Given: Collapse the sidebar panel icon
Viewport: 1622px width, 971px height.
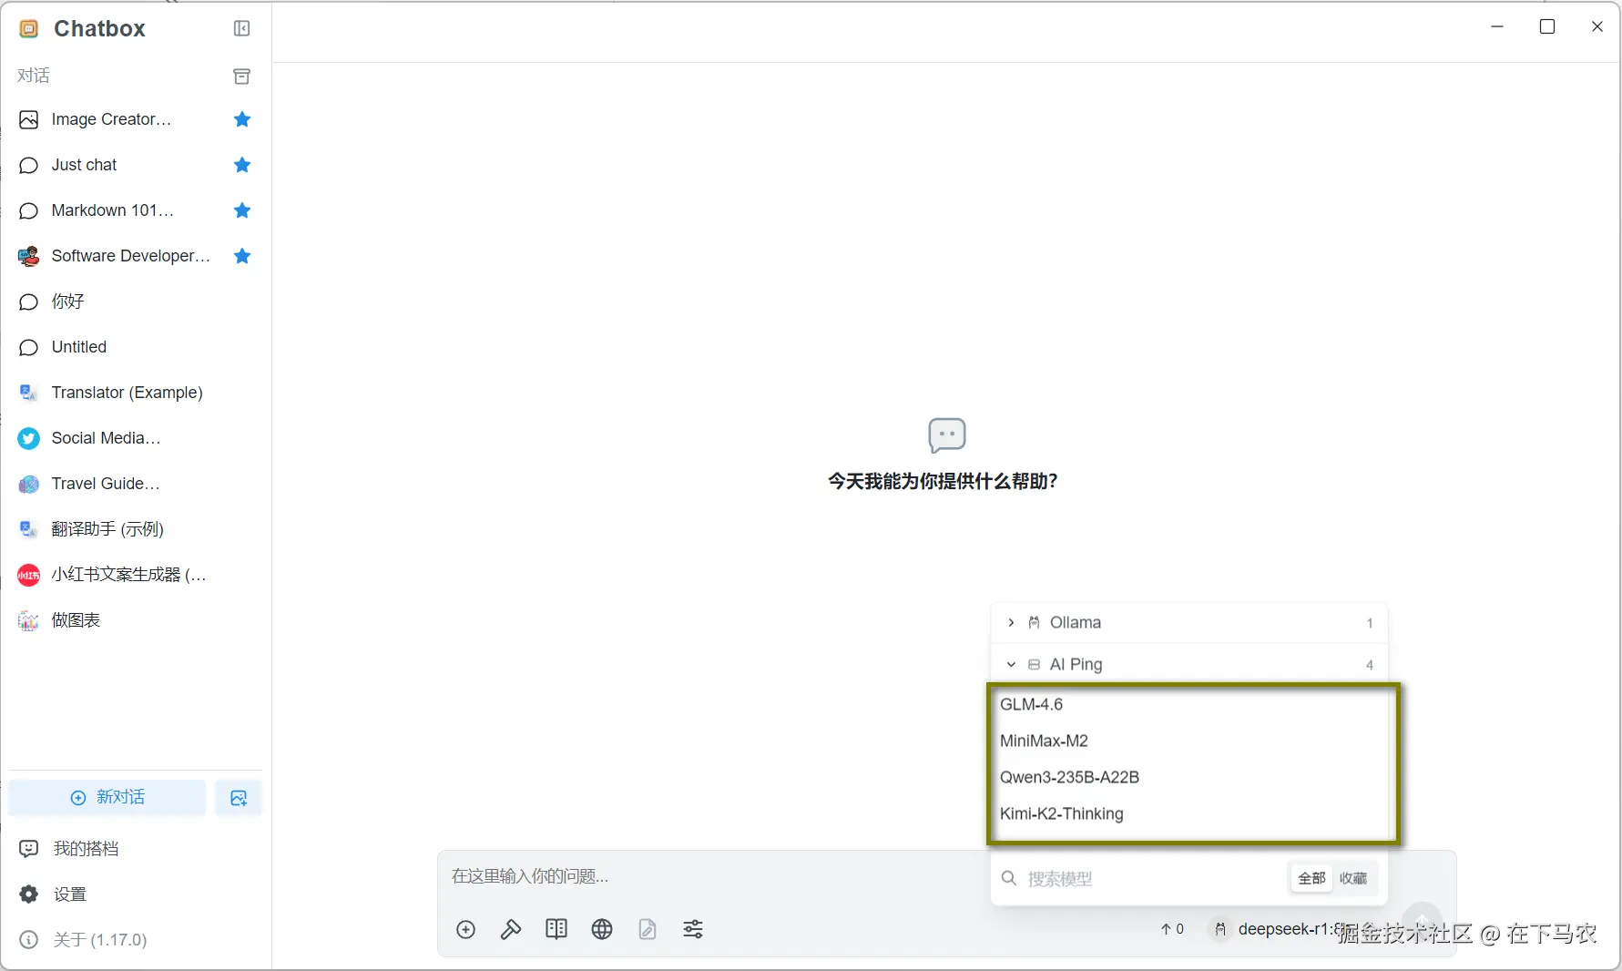Looking at the screenshot, I should coord(241,28).
